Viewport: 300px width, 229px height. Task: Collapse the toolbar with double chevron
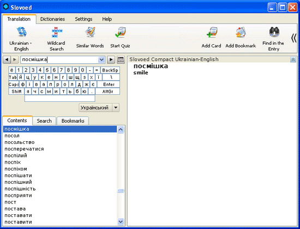pos(293,38)
